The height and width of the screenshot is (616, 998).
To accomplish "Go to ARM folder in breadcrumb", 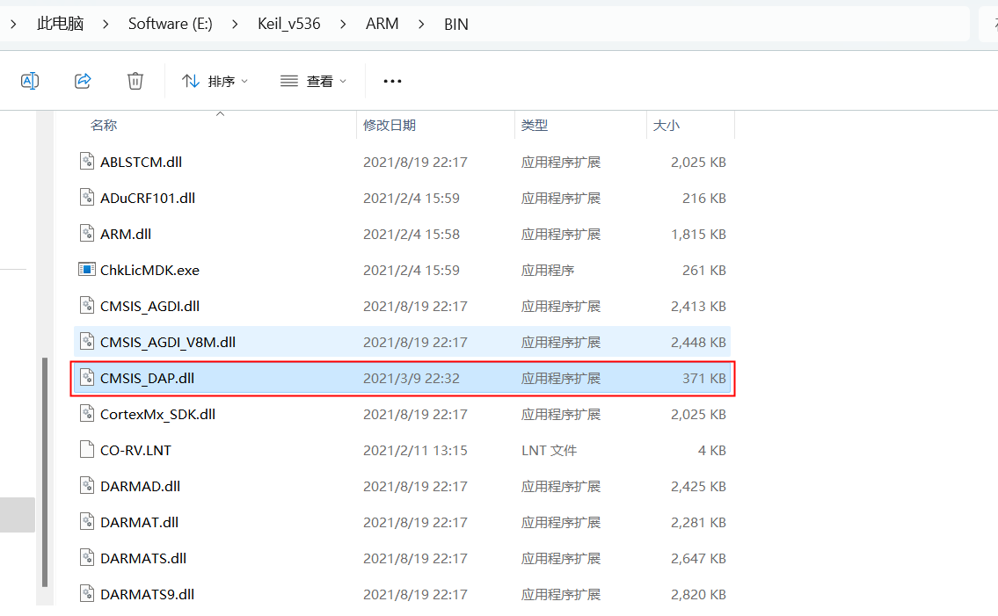I will click(382, 24).
